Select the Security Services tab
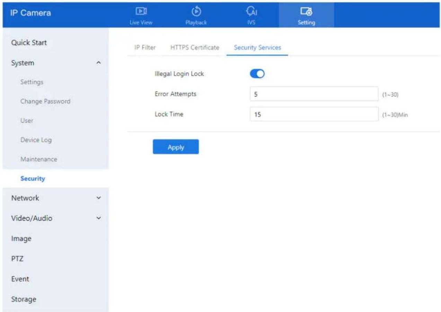This screenshot has height=312, width=441. click(257, 48)
